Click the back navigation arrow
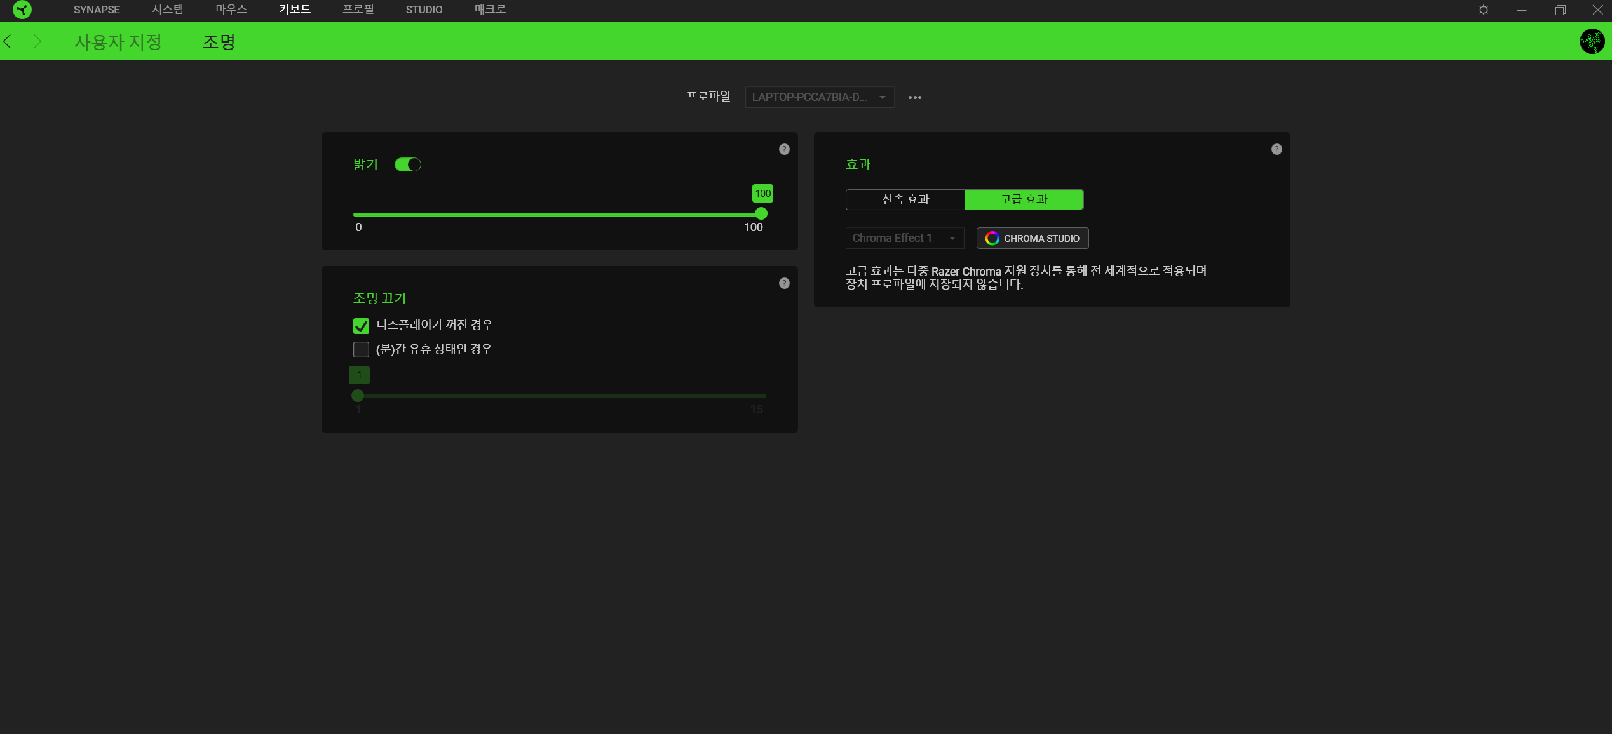This screenshot has width=1612, height=734. tap(8, 42)
